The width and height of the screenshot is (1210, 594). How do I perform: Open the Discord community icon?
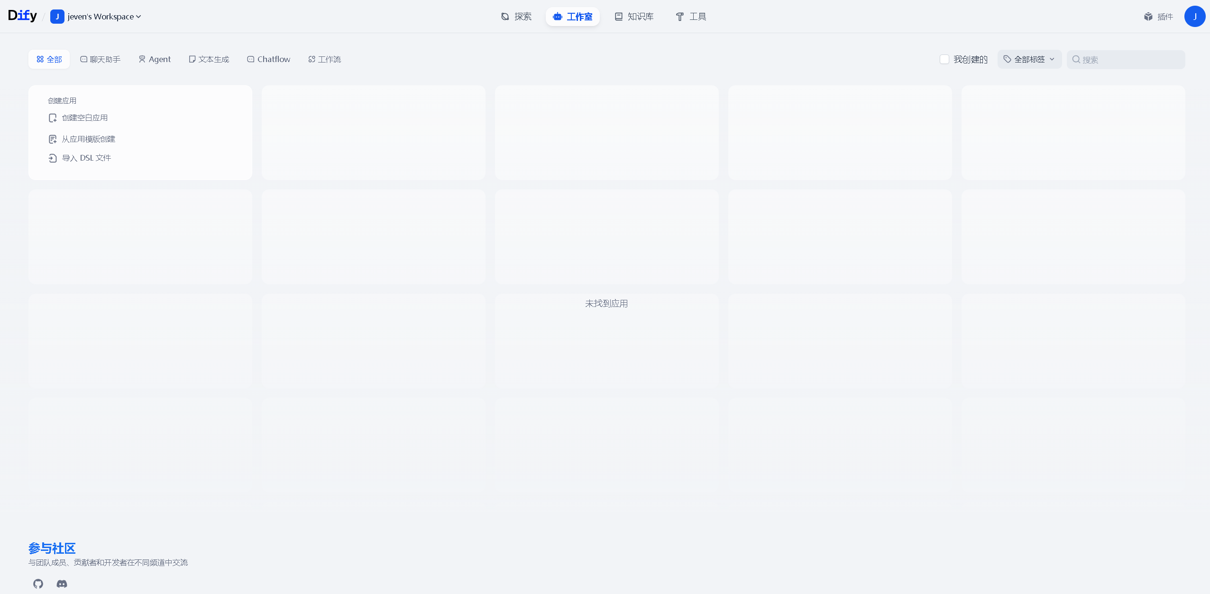[62, 584]
